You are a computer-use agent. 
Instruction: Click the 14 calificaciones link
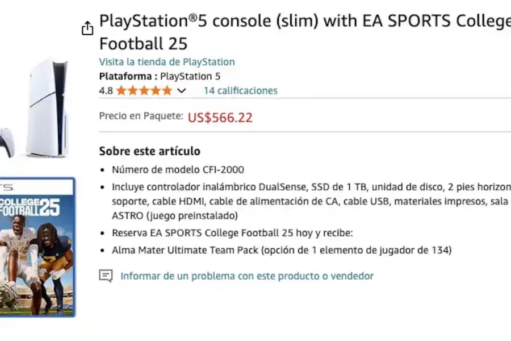240,90
